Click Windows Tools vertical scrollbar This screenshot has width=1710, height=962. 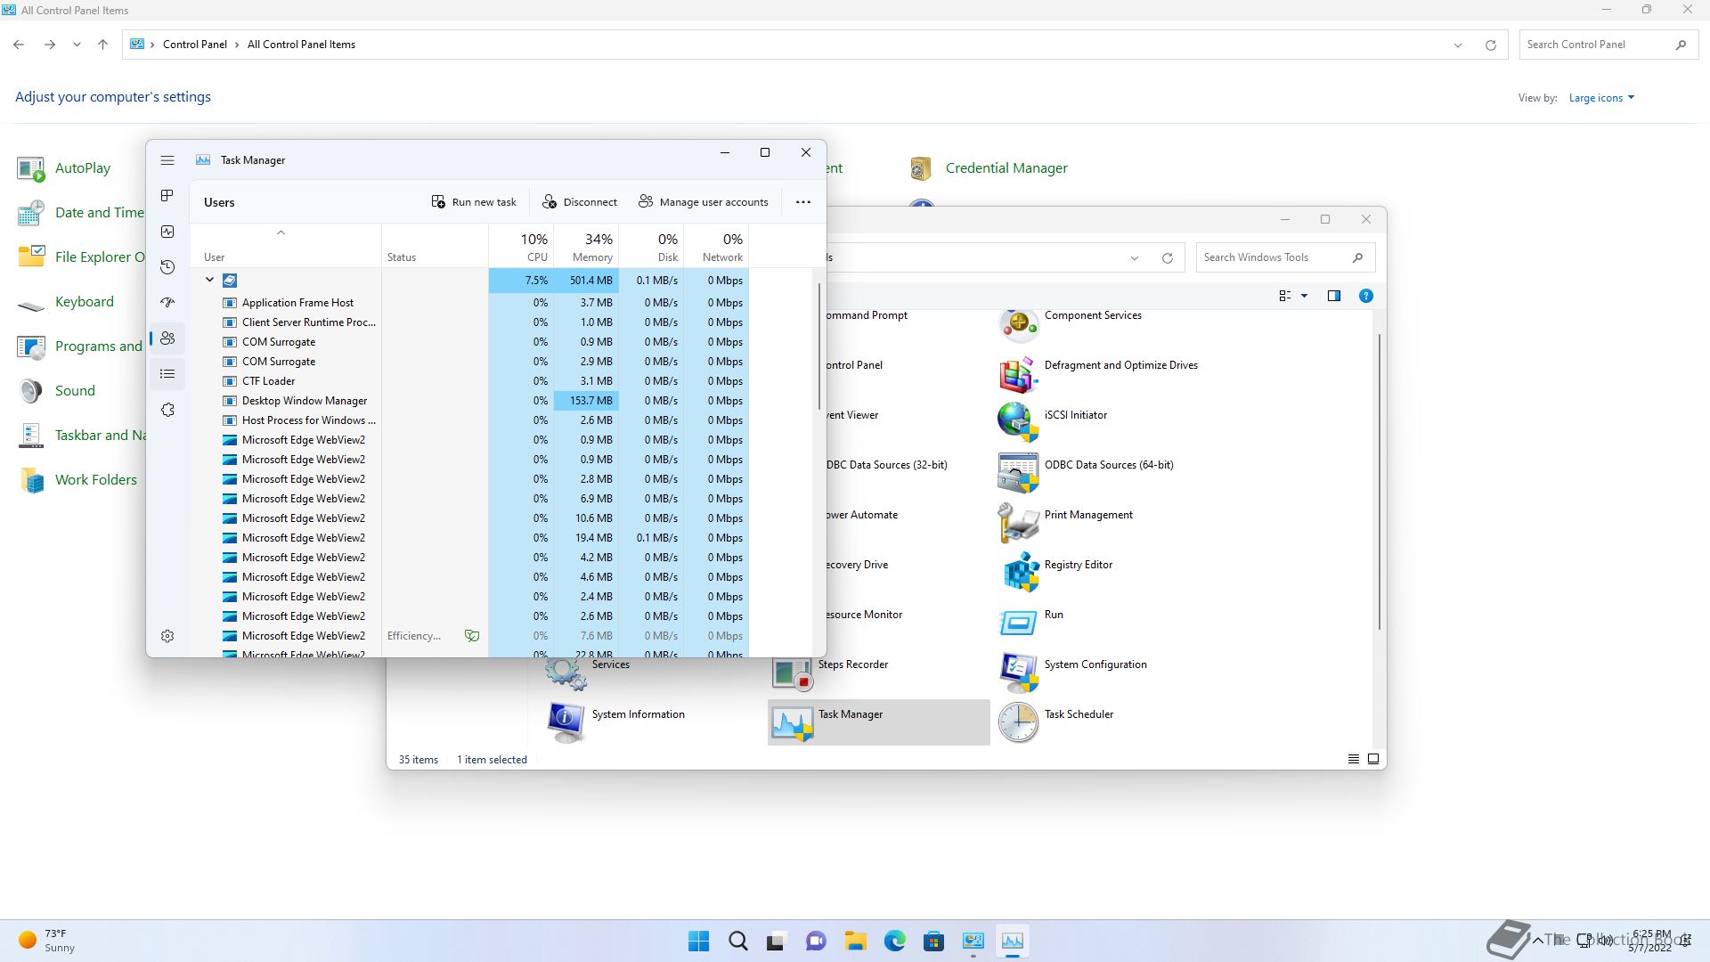(x=1380, y=481)
